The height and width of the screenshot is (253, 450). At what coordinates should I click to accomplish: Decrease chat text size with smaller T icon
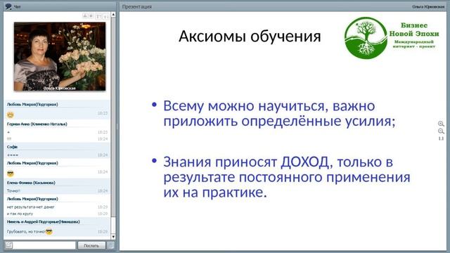click(105, 17)
